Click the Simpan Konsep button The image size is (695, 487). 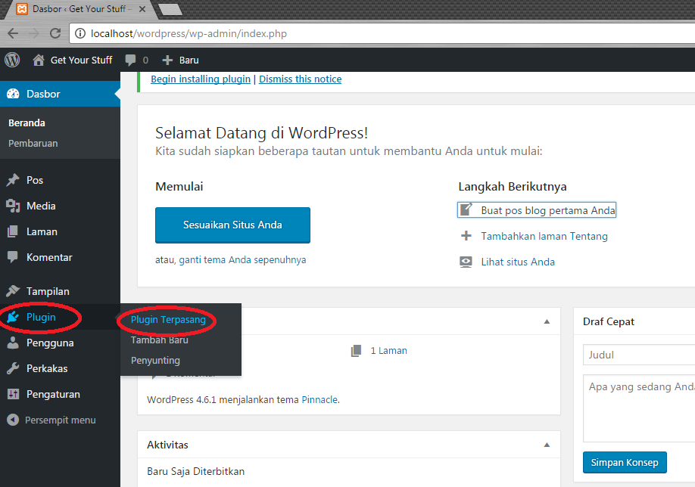(625, 462)
